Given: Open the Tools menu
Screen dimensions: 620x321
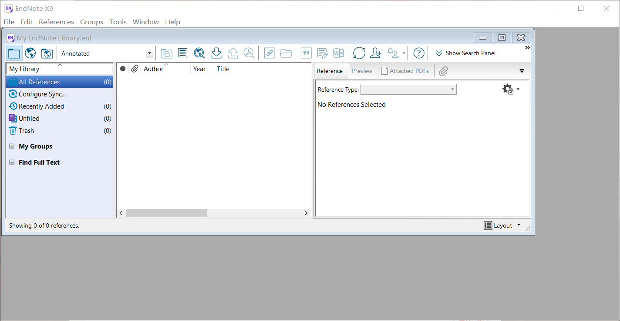Looking at the screenshot, I should (x=118, y=22).
